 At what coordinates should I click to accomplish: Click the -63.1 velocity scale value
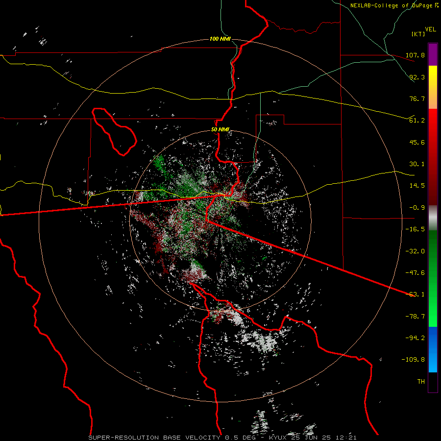(415, 294)
